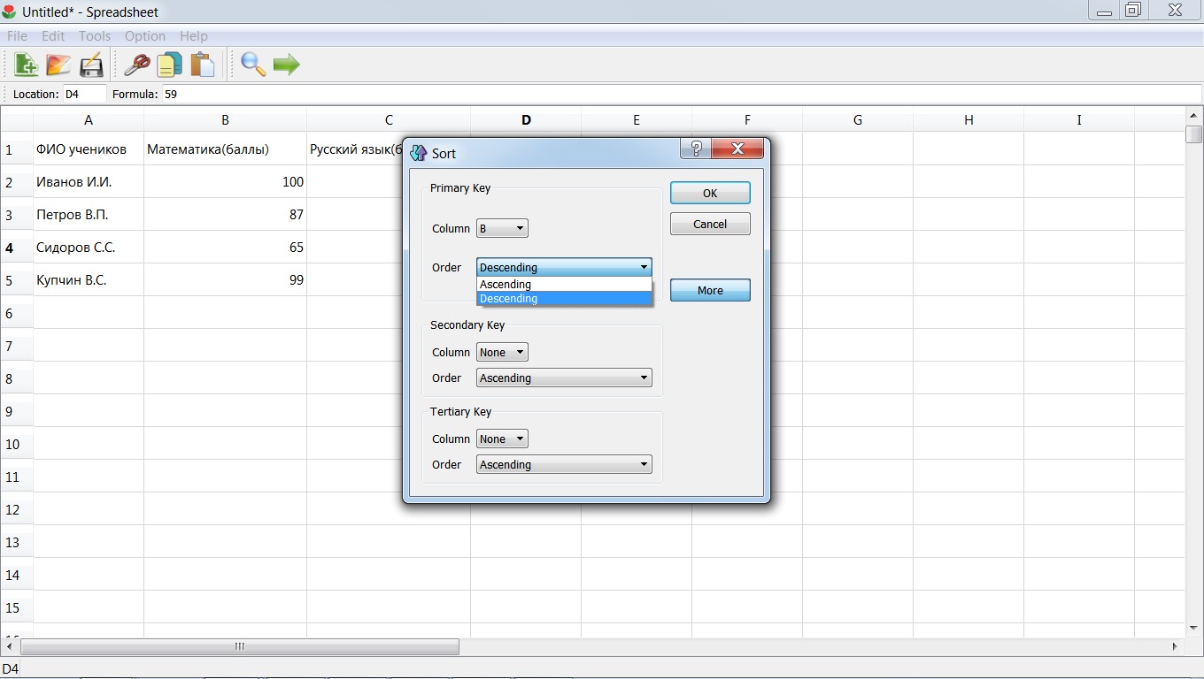Viewport: 1204px width, 679px height.
Task: Click the Spreadsheet app icon in title bar
Action: click(x=10, y=11)
